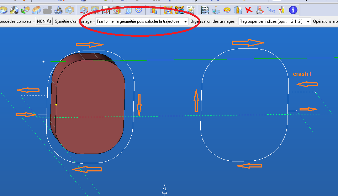Open the N10 N20 G69 code listing icon

(x=205, y=10)
